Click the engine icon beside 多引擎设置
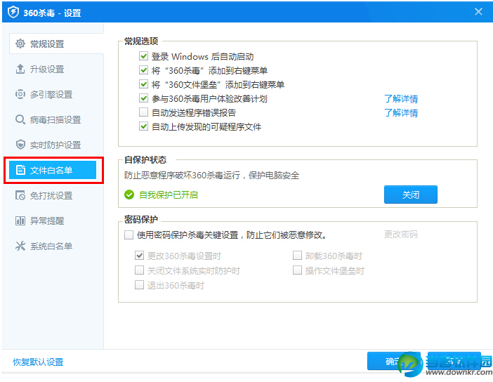Viewport: 493px width, 382px height. [x=20, y=94]
